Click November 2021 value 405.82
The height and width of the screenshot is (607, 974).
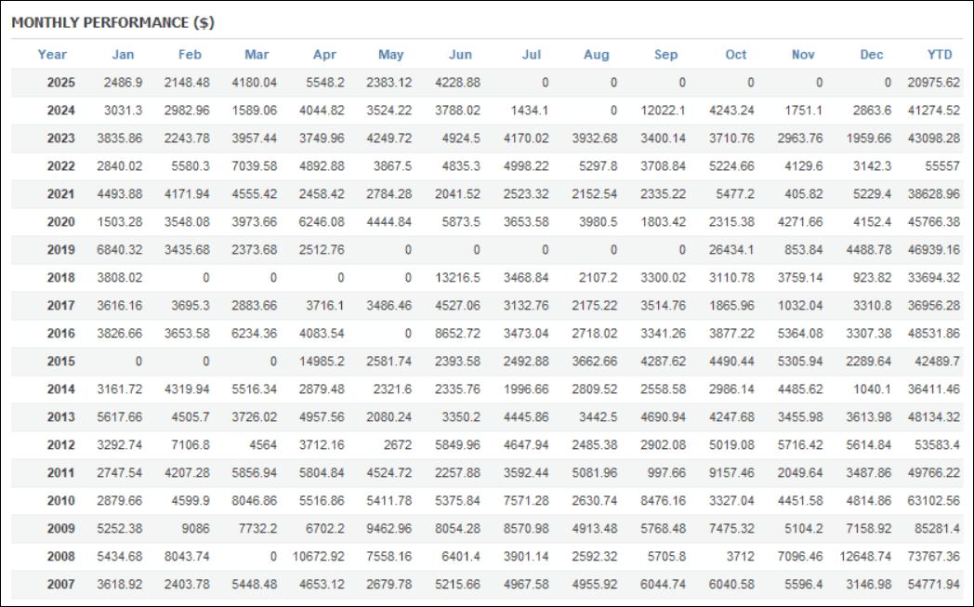pyautogui.click(x=804, y=194)
